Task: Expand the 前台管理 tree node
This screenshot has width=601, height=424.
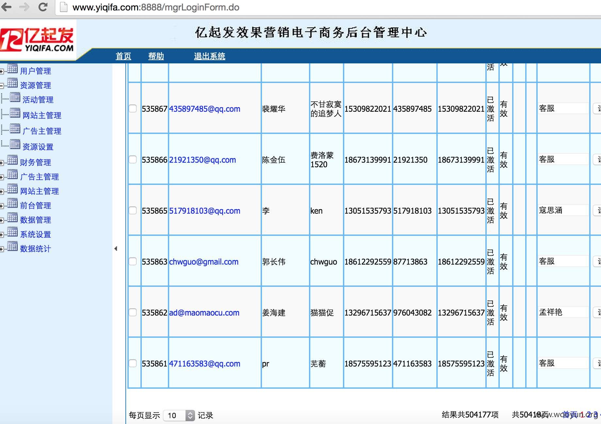Action: [2, 206]
